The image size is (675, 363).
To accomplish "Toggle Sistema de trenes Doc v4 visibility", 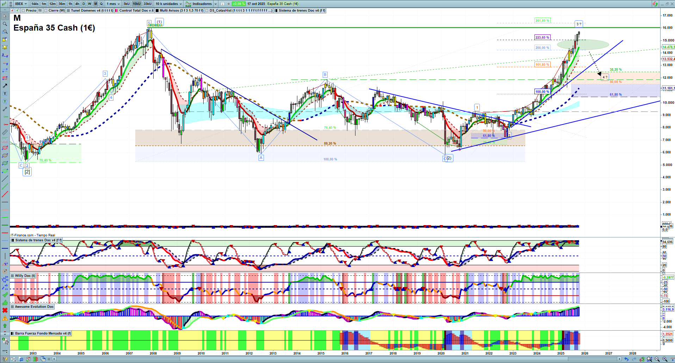I will pyautogui.click(x=276, y=11).
